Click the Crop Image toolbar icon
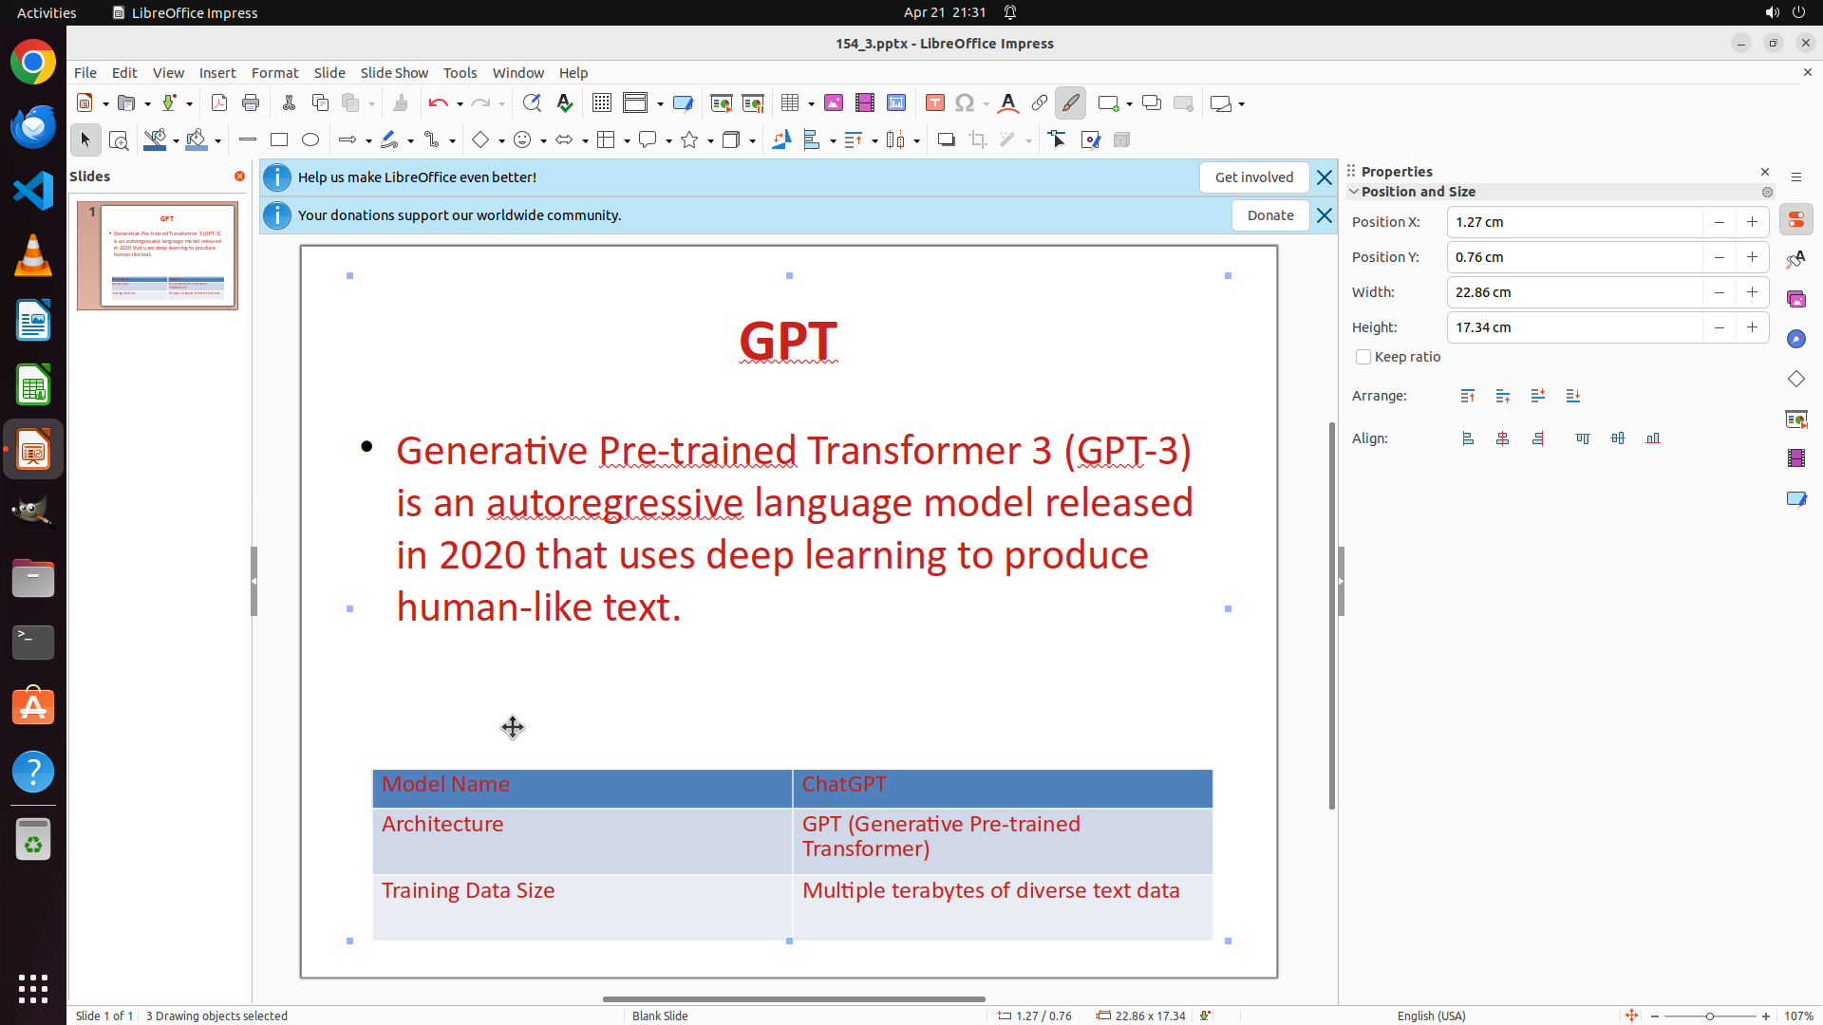Screen dimensions: 1823x1025 click(x=978, y=140)
